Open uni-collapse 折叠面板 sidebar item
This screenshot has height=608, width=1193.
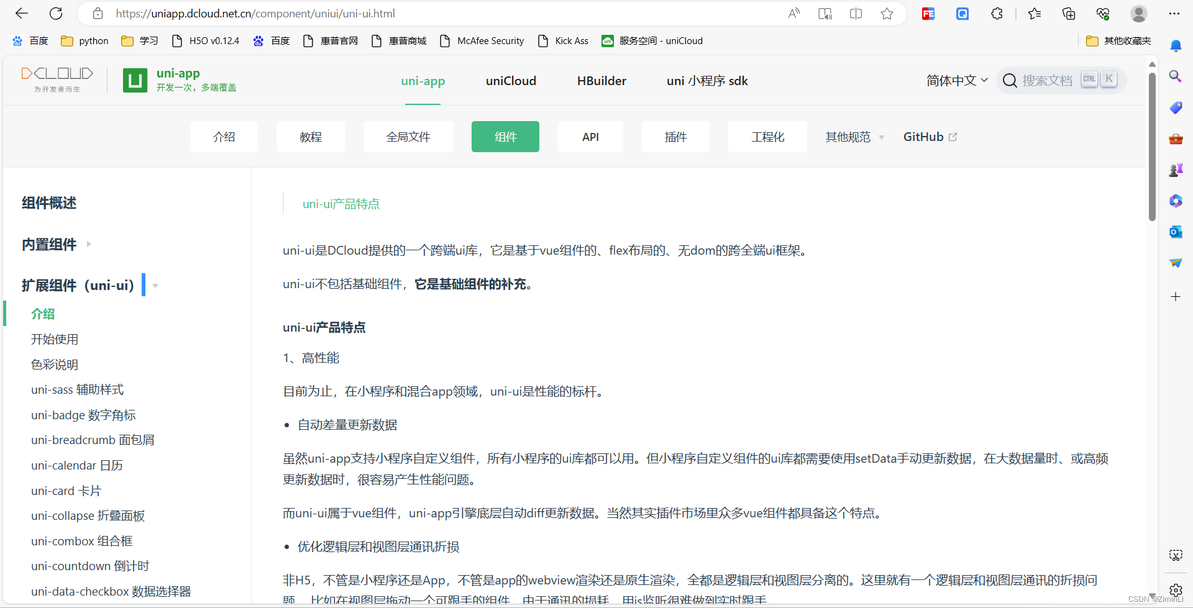tap(88, 515)
